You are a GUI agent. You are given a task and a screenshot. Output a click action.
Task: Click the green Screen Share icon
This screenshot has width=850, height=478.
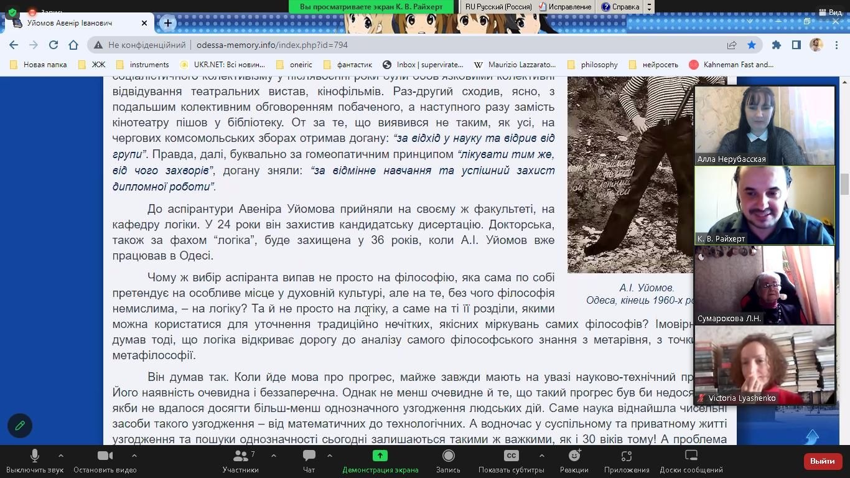coord(380,456)
